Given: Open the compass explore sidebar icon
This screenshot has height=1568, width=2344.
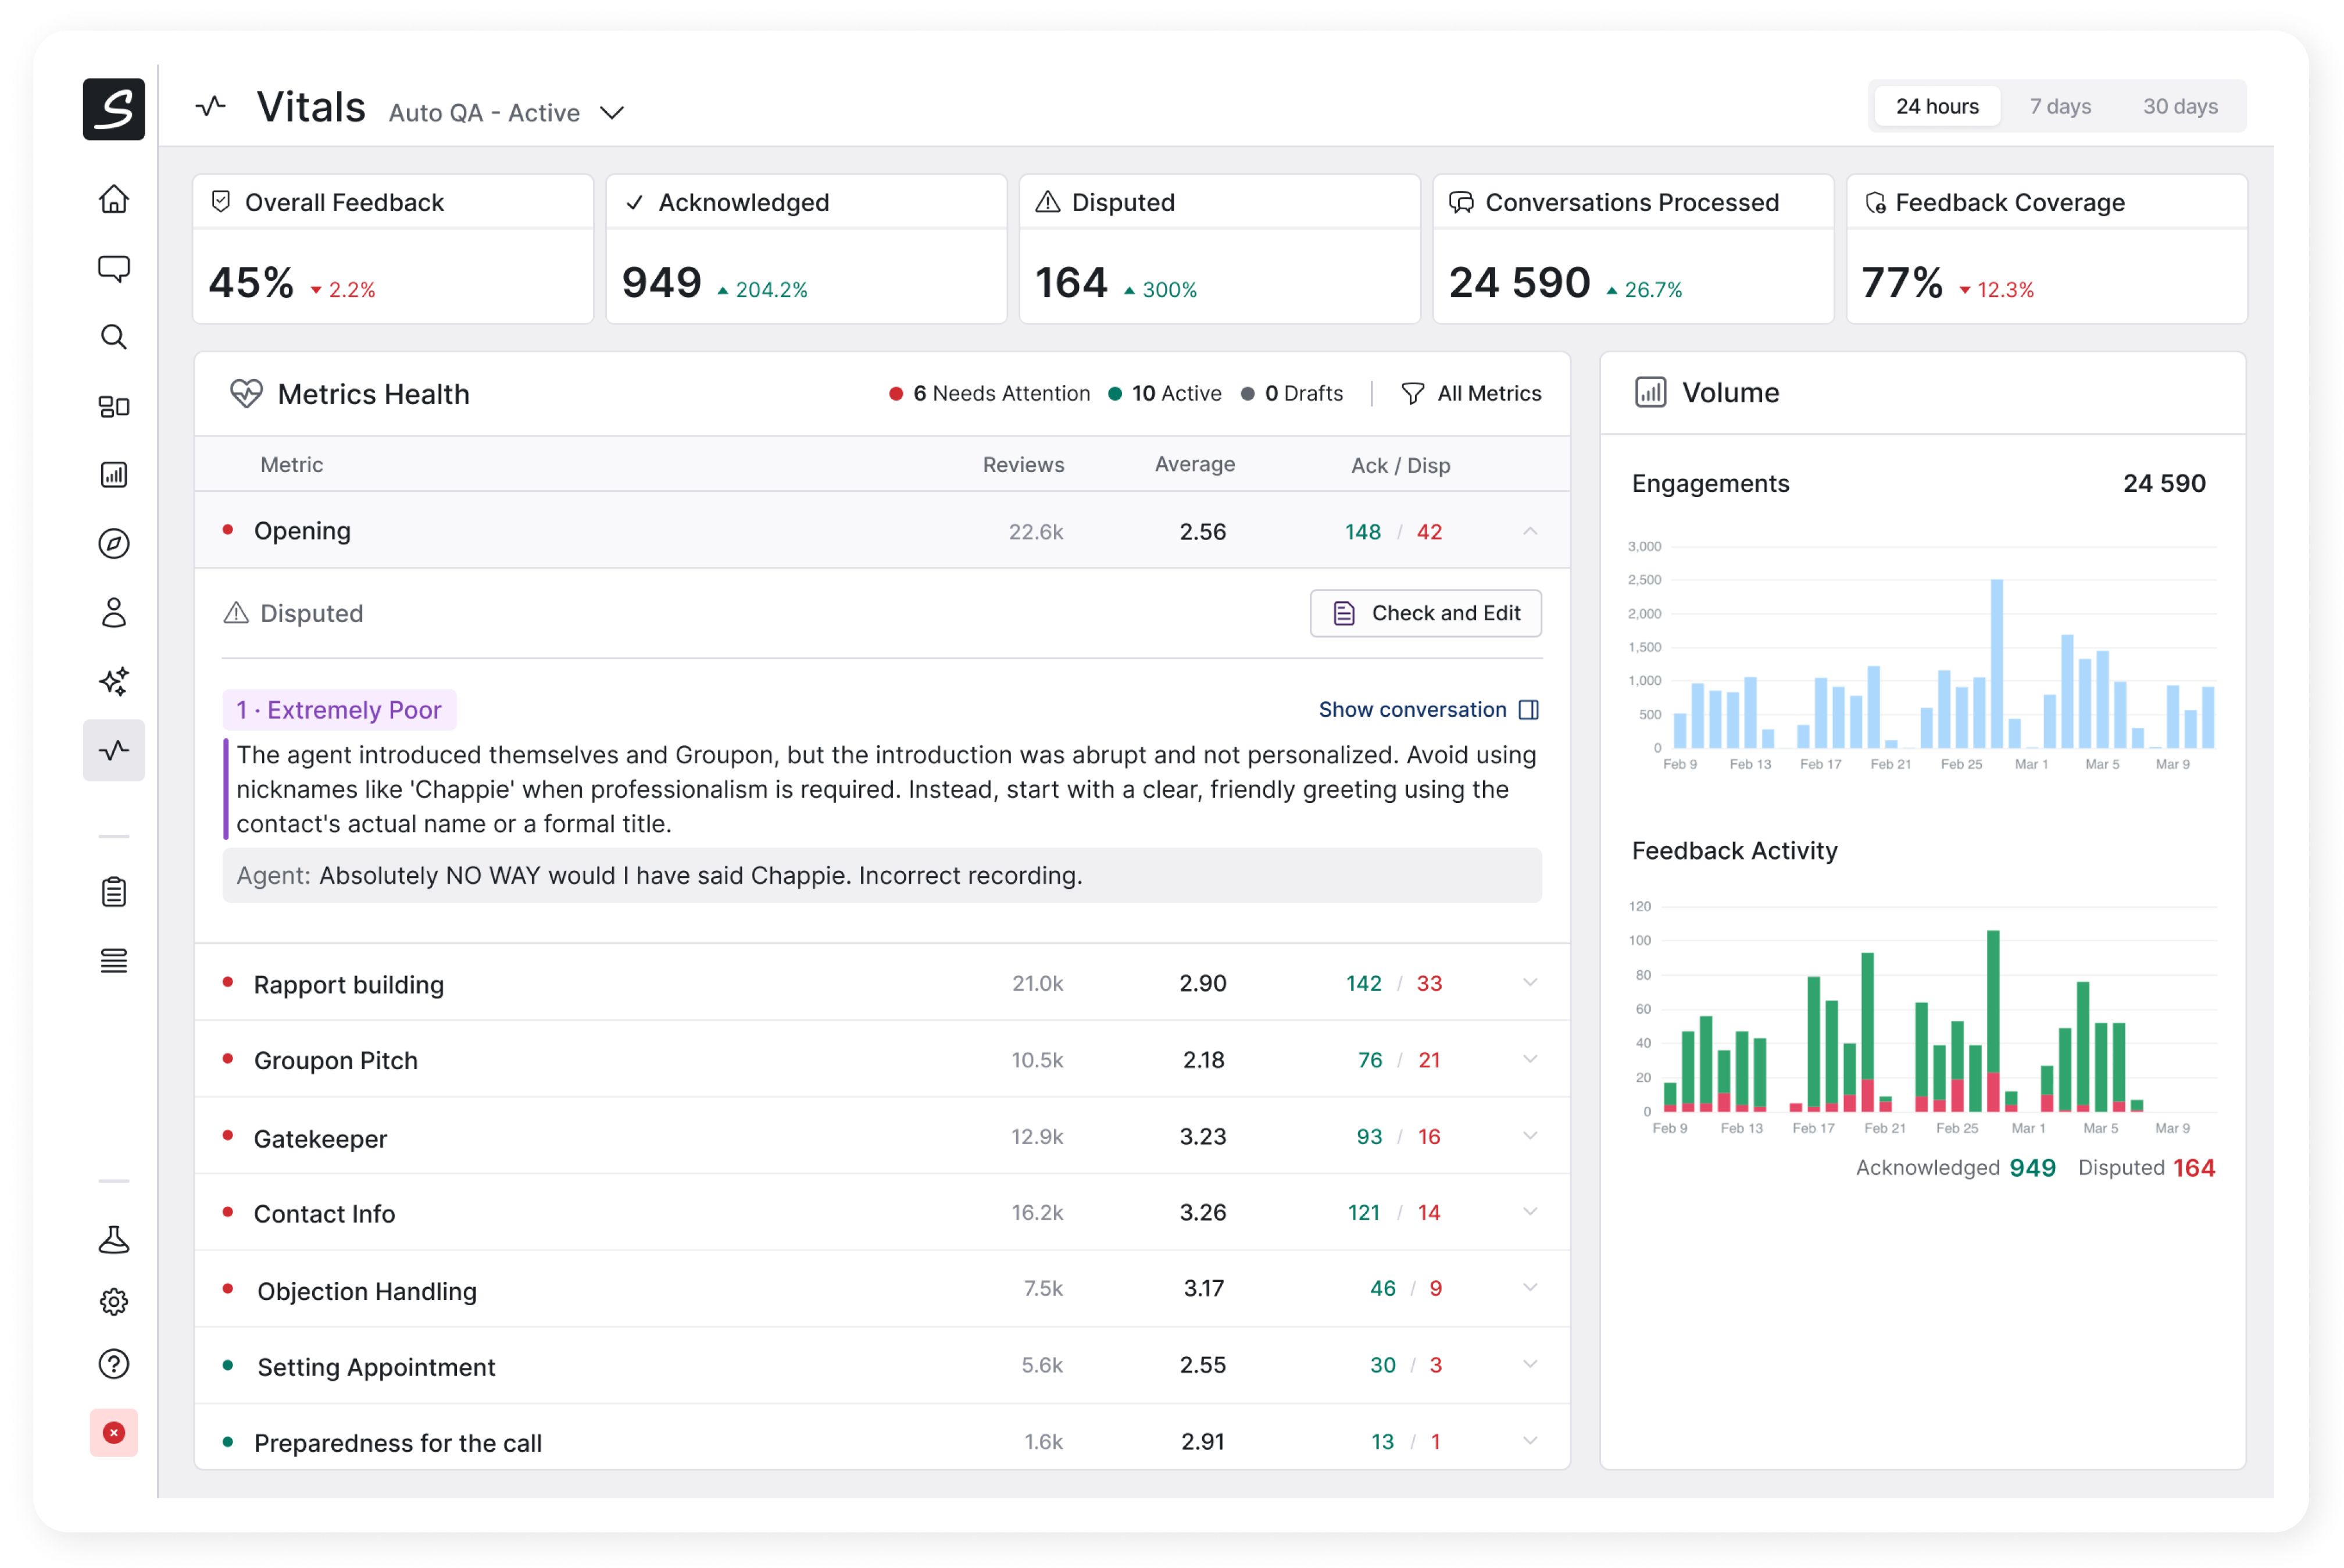Looking at the screenshot, I should [114, 544].
